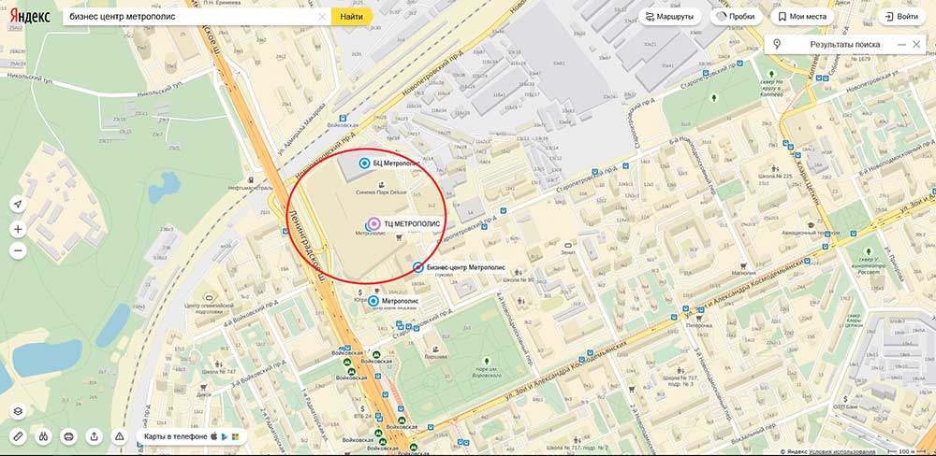This screenshot has height=456, width=936.
Task: Click the Зенит place marker
Action: [x=568, y=245]
